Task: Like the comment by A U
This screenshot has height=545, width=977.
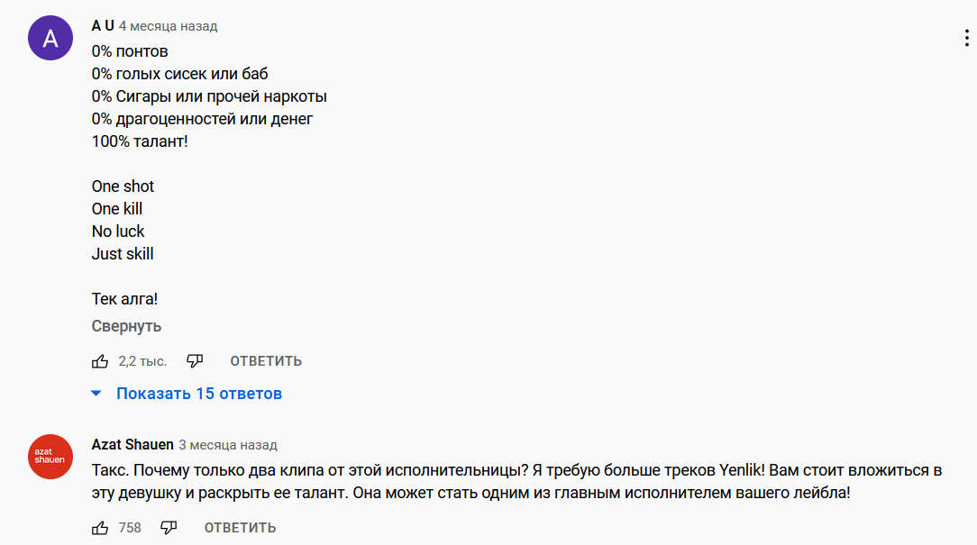Action: click(x=100, y=361)
